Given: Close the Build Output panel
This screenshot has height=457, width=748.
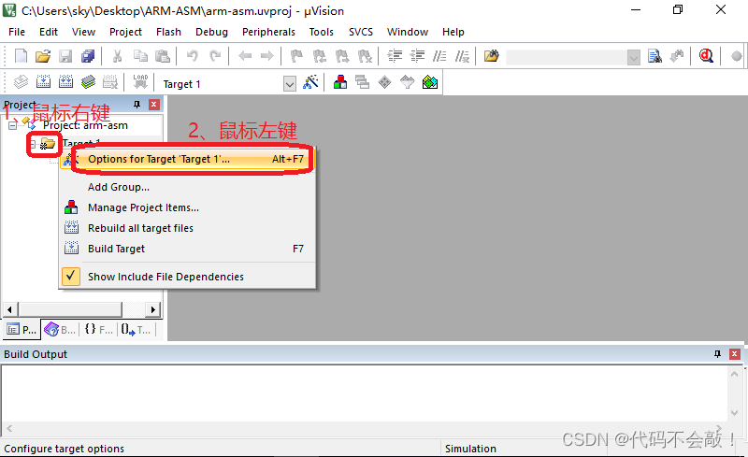Looking at the screenshot, I should pyautogui.click(x=735, y=354).
